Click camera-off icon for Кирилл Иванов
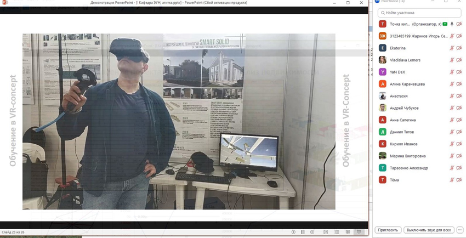 coord(459,144)
